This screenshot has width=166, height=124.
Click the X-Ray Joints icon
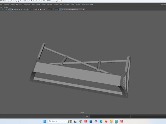[43, 9]
